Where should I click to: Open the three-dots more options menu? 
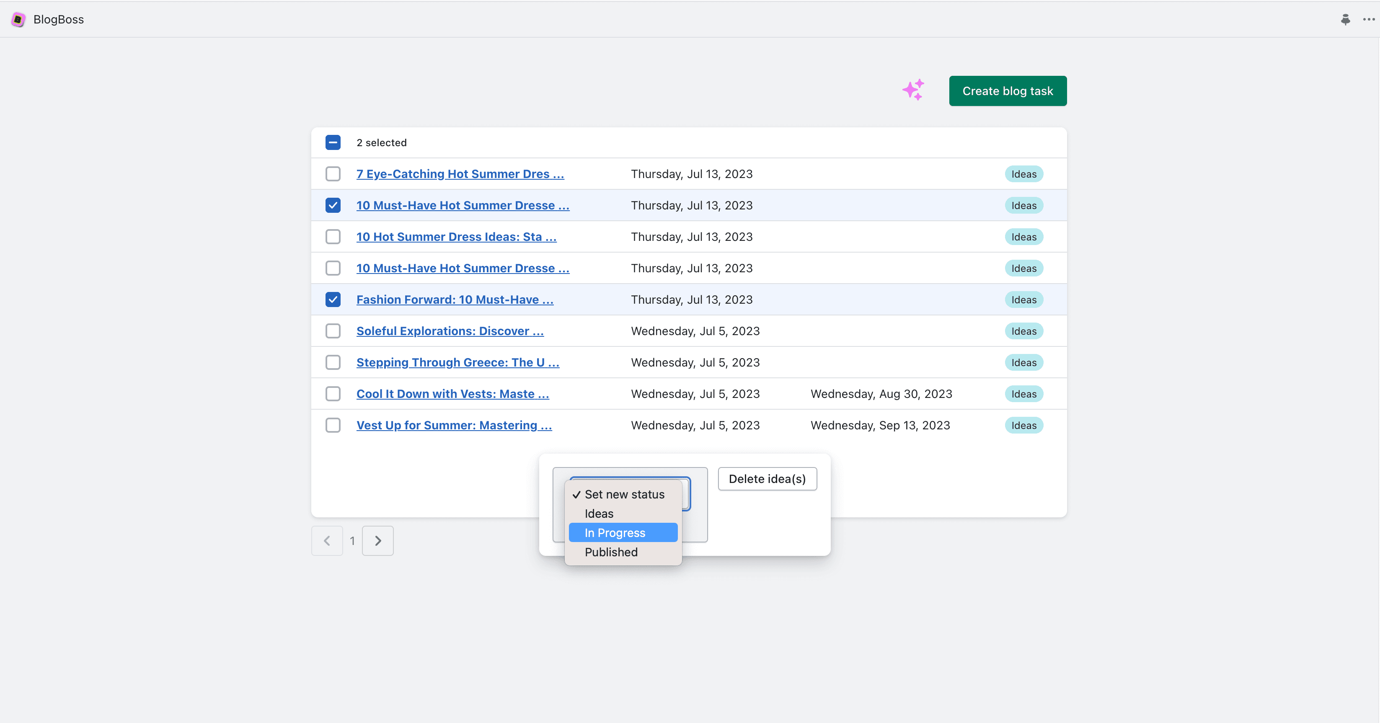[x=1369, y=20]
